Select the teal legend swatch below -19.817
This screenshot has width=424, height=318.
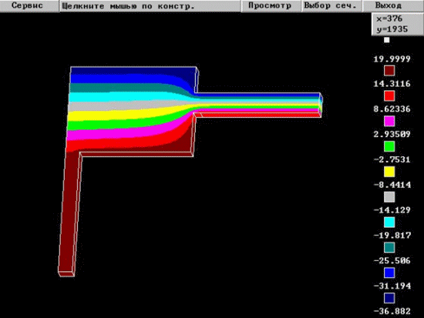(x=389, y=247)
